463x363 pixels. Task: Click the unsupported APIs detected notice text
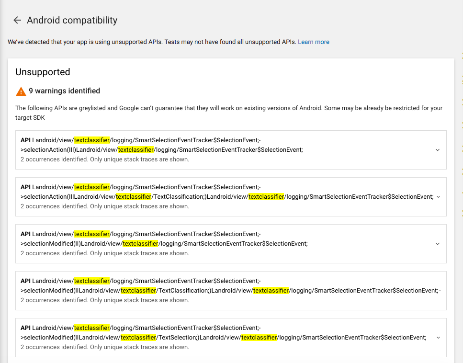[x=152, y=42]
